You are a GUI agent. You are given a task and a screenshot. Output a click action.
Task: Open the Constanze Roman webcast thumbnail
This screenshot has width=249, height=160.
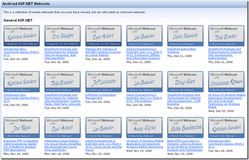coord(226,82)
